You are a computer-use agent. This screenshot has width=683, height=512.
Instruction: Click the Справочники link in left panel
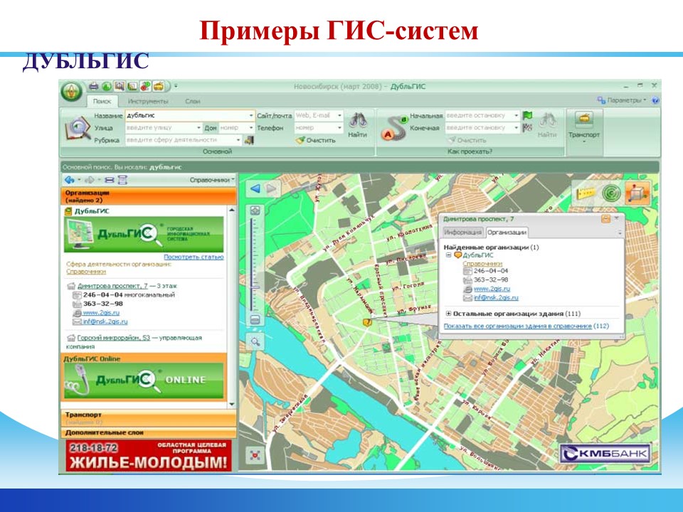86,271
